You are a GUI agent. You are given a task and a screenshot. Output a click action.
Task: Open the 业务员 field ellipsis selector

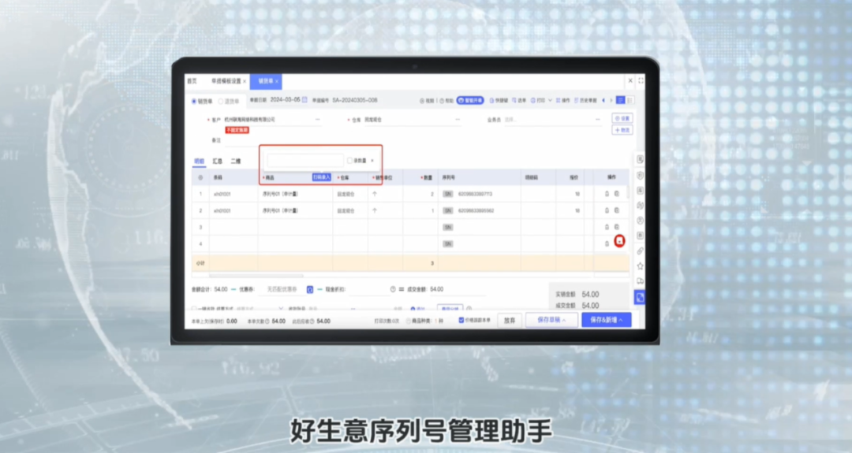[x=598, y=119]
